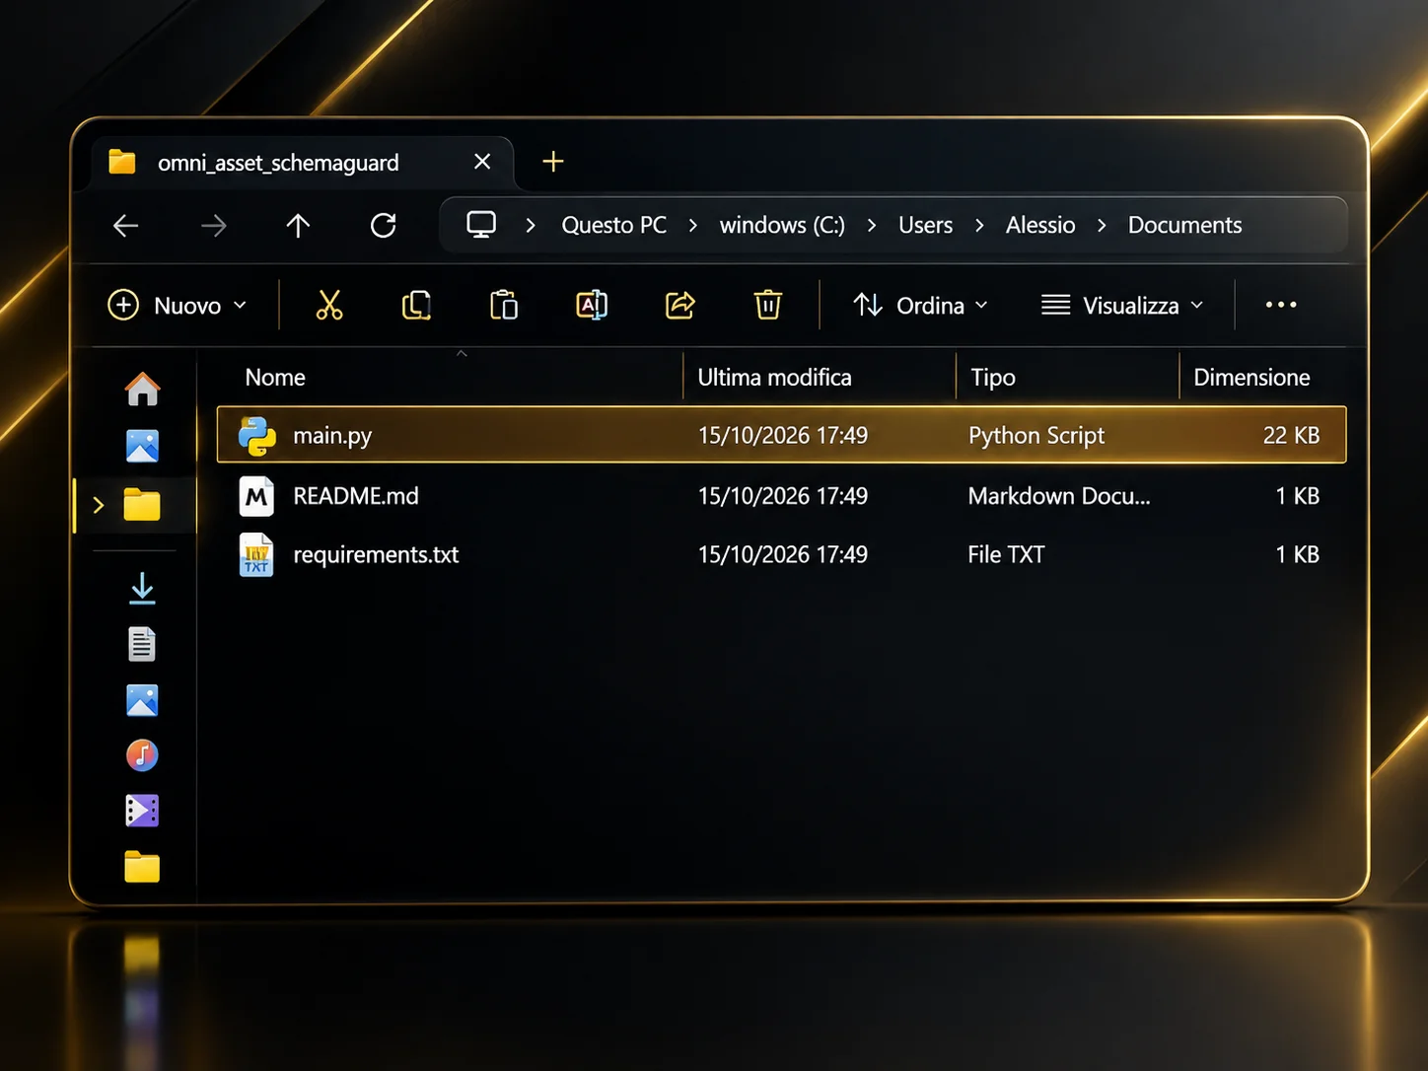This screenshot has width=1428, height=1071.
Task: Select the requirements.txt file
Action: click(781, 555)
